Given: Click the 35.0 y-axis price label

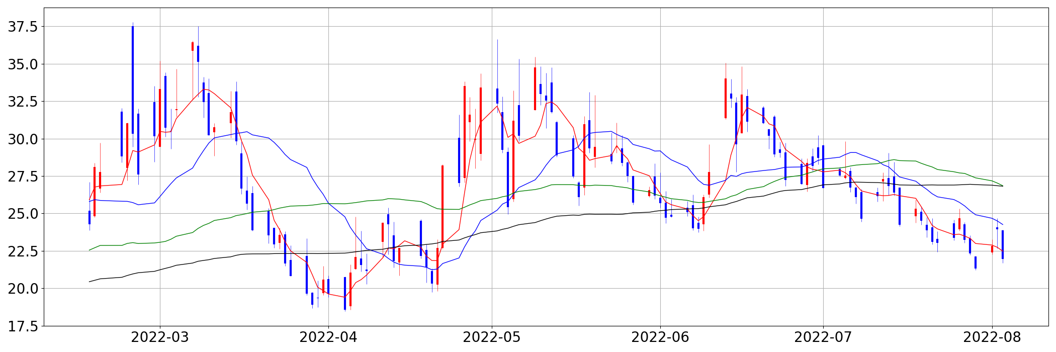Looking at the screenshot, I should (23, 64).
